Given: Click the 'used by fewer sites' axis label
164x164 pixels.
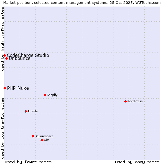Looking at the screenshot, I should point(28,162).
